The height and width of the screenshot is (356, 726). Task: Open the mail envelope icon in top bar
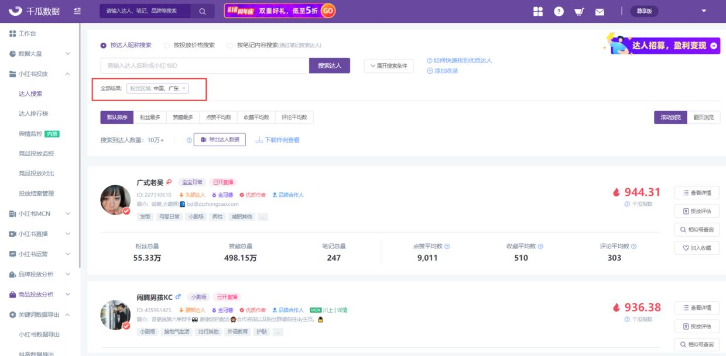pos(600,11)
